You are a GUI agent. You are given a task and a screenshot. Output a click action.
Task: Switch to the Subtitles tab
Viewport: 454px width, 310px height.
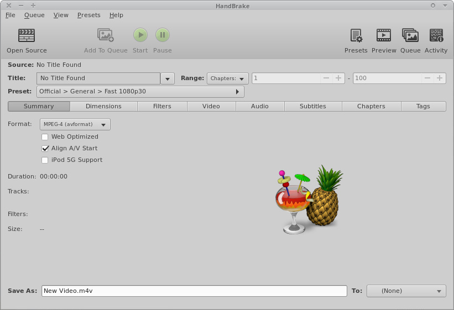point(312,106)
